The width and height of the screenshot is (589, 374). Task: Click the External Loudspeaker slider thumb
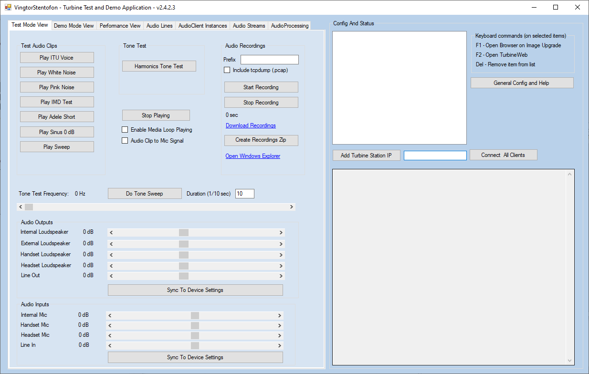pos(184,244)
